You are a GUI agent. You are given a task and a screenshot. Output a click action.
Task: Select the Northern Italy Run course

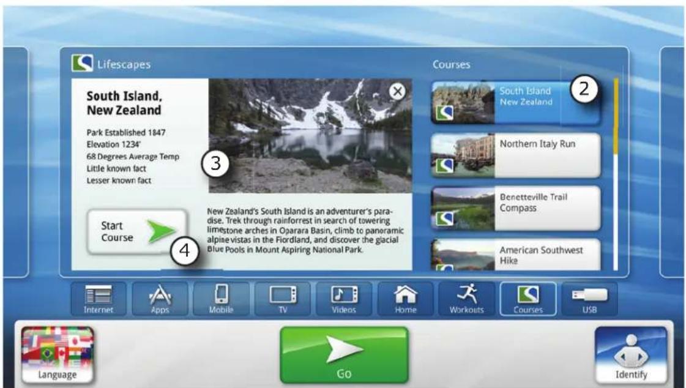(x=515, y=155)
